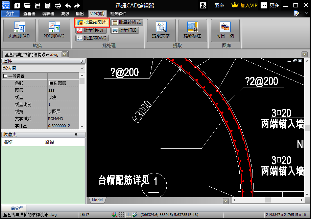311x219 pixels.
Task: Pin the 收藏夹 panel
Action: point(76,135)
